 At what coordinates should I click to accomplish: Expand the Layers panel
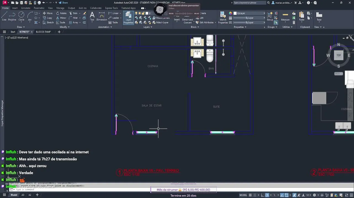[x=148, y=27]
